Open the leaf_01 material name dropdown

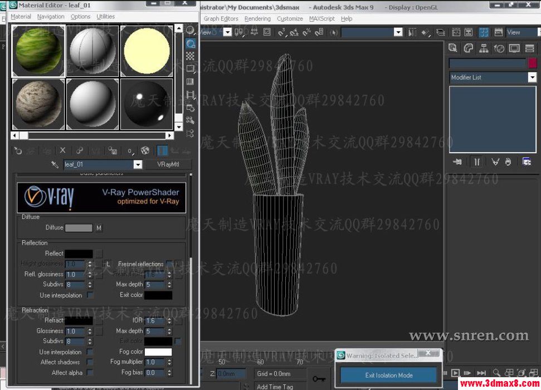(138, 164)
